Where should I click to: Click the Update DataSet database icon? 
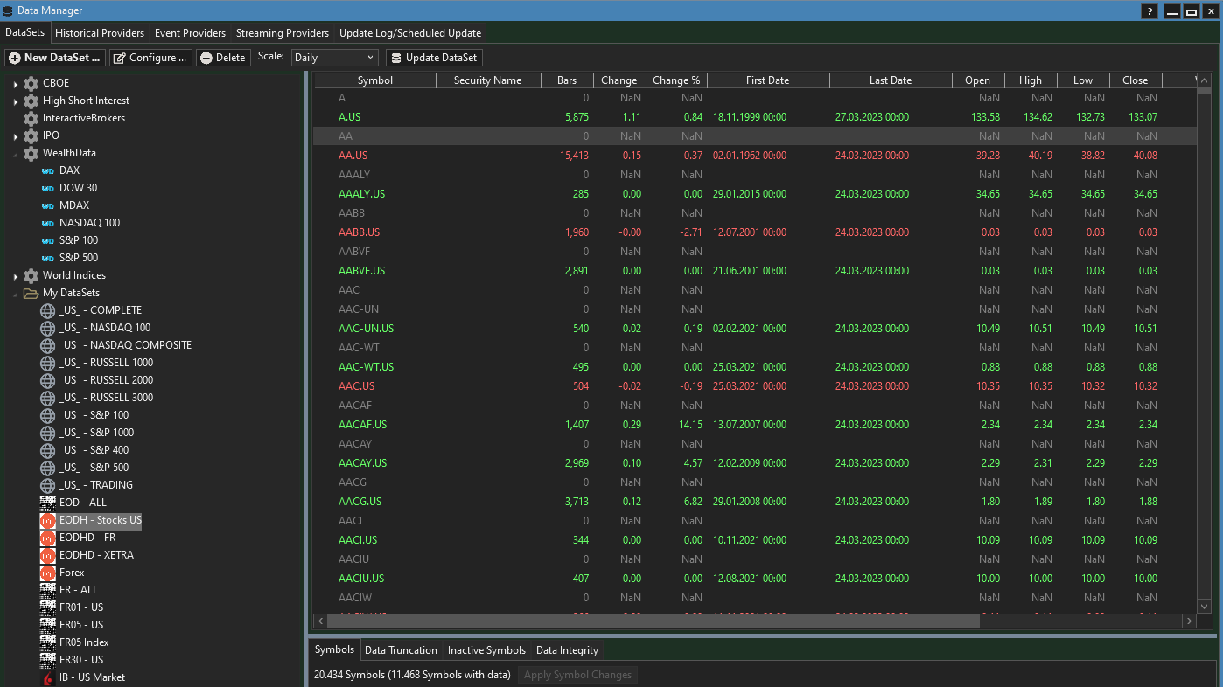[x=396, y=58]
